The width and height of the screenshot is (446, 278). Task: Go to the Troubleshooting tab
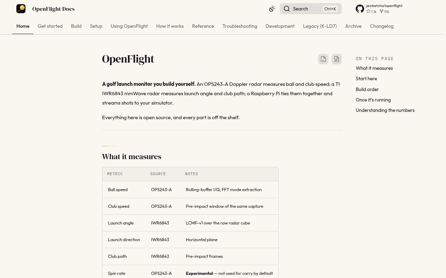coord(240,26)
